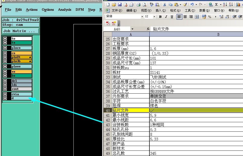Expand PDF toolbar options arrow
The height and width of the screenshot is (156, 243).
pyautogui.click(x=119, y=24)
